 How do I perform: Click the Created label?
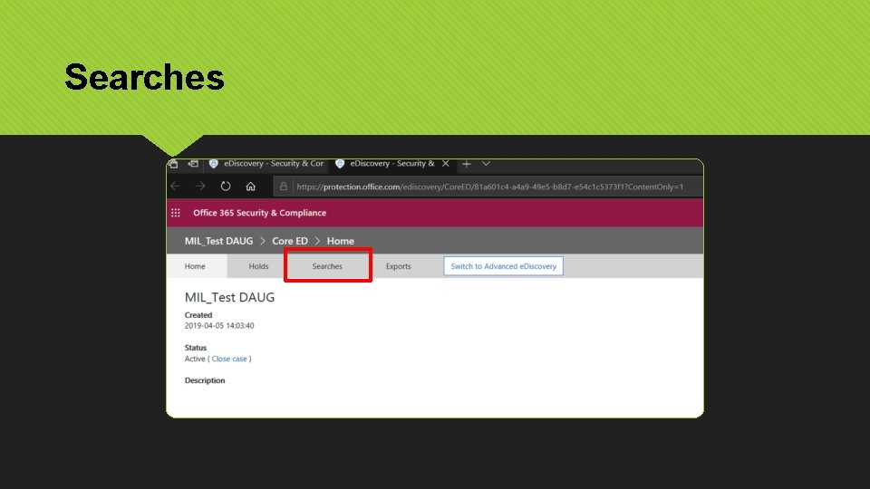pyautogui.click(x=198, y=315)
